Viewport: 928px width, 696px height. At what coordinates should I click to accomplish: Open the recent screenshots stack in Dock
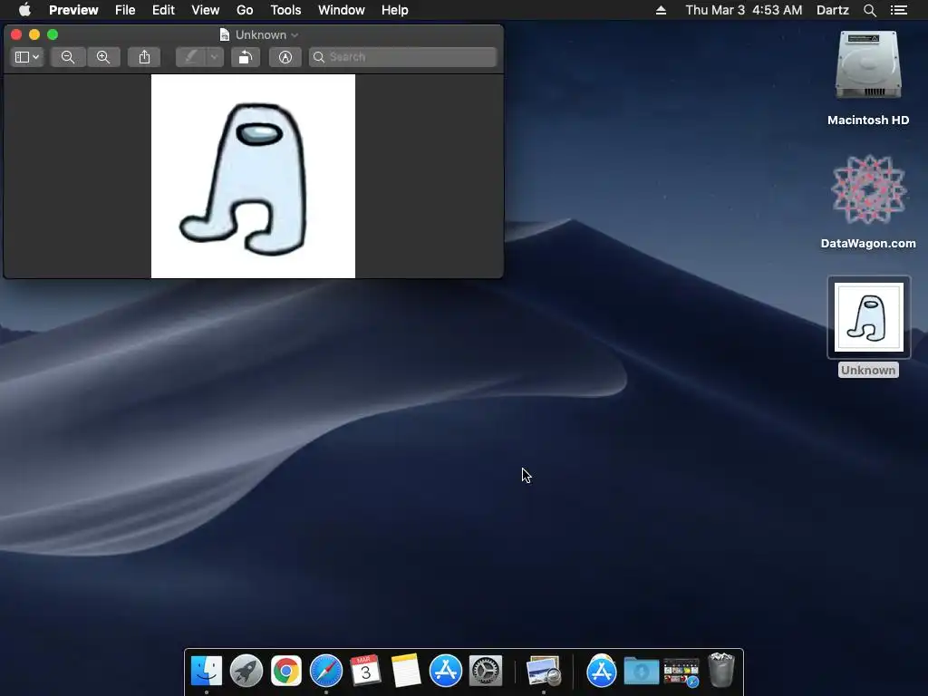tap(681, 672)
